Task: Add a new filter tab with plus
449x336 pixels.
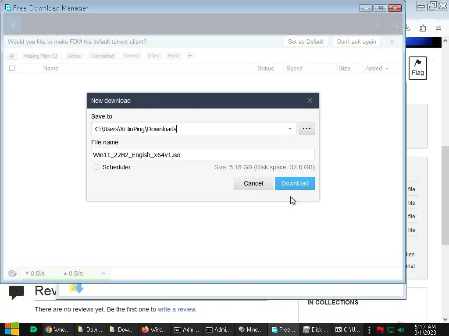Action: [x=189, y=56]
